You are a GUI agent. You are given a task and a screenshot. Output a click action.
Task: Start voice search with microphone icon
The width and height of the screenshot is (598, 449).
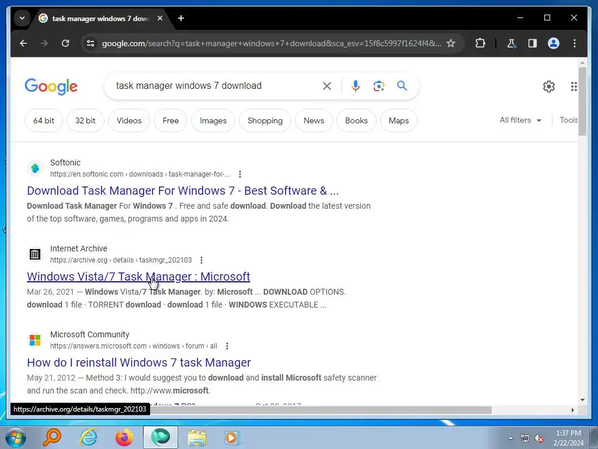pos(356,86)
